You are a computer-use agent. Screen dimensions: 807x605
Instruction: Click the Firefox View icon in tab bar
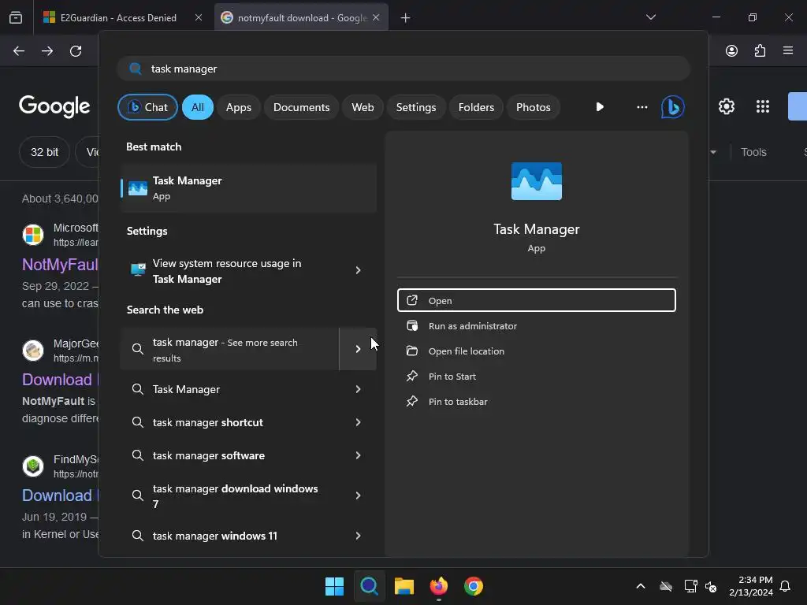[16, 18]
